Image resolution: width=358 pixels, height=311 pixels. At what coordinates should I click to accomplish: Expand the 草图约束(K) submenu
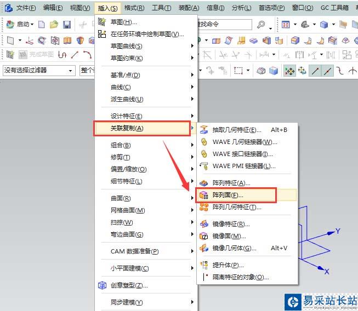(x=146, y=59)
